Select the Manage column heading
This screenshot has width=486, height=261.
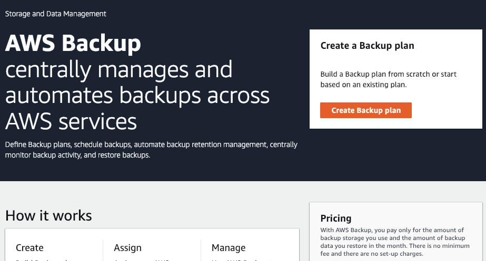coord(229,248)
